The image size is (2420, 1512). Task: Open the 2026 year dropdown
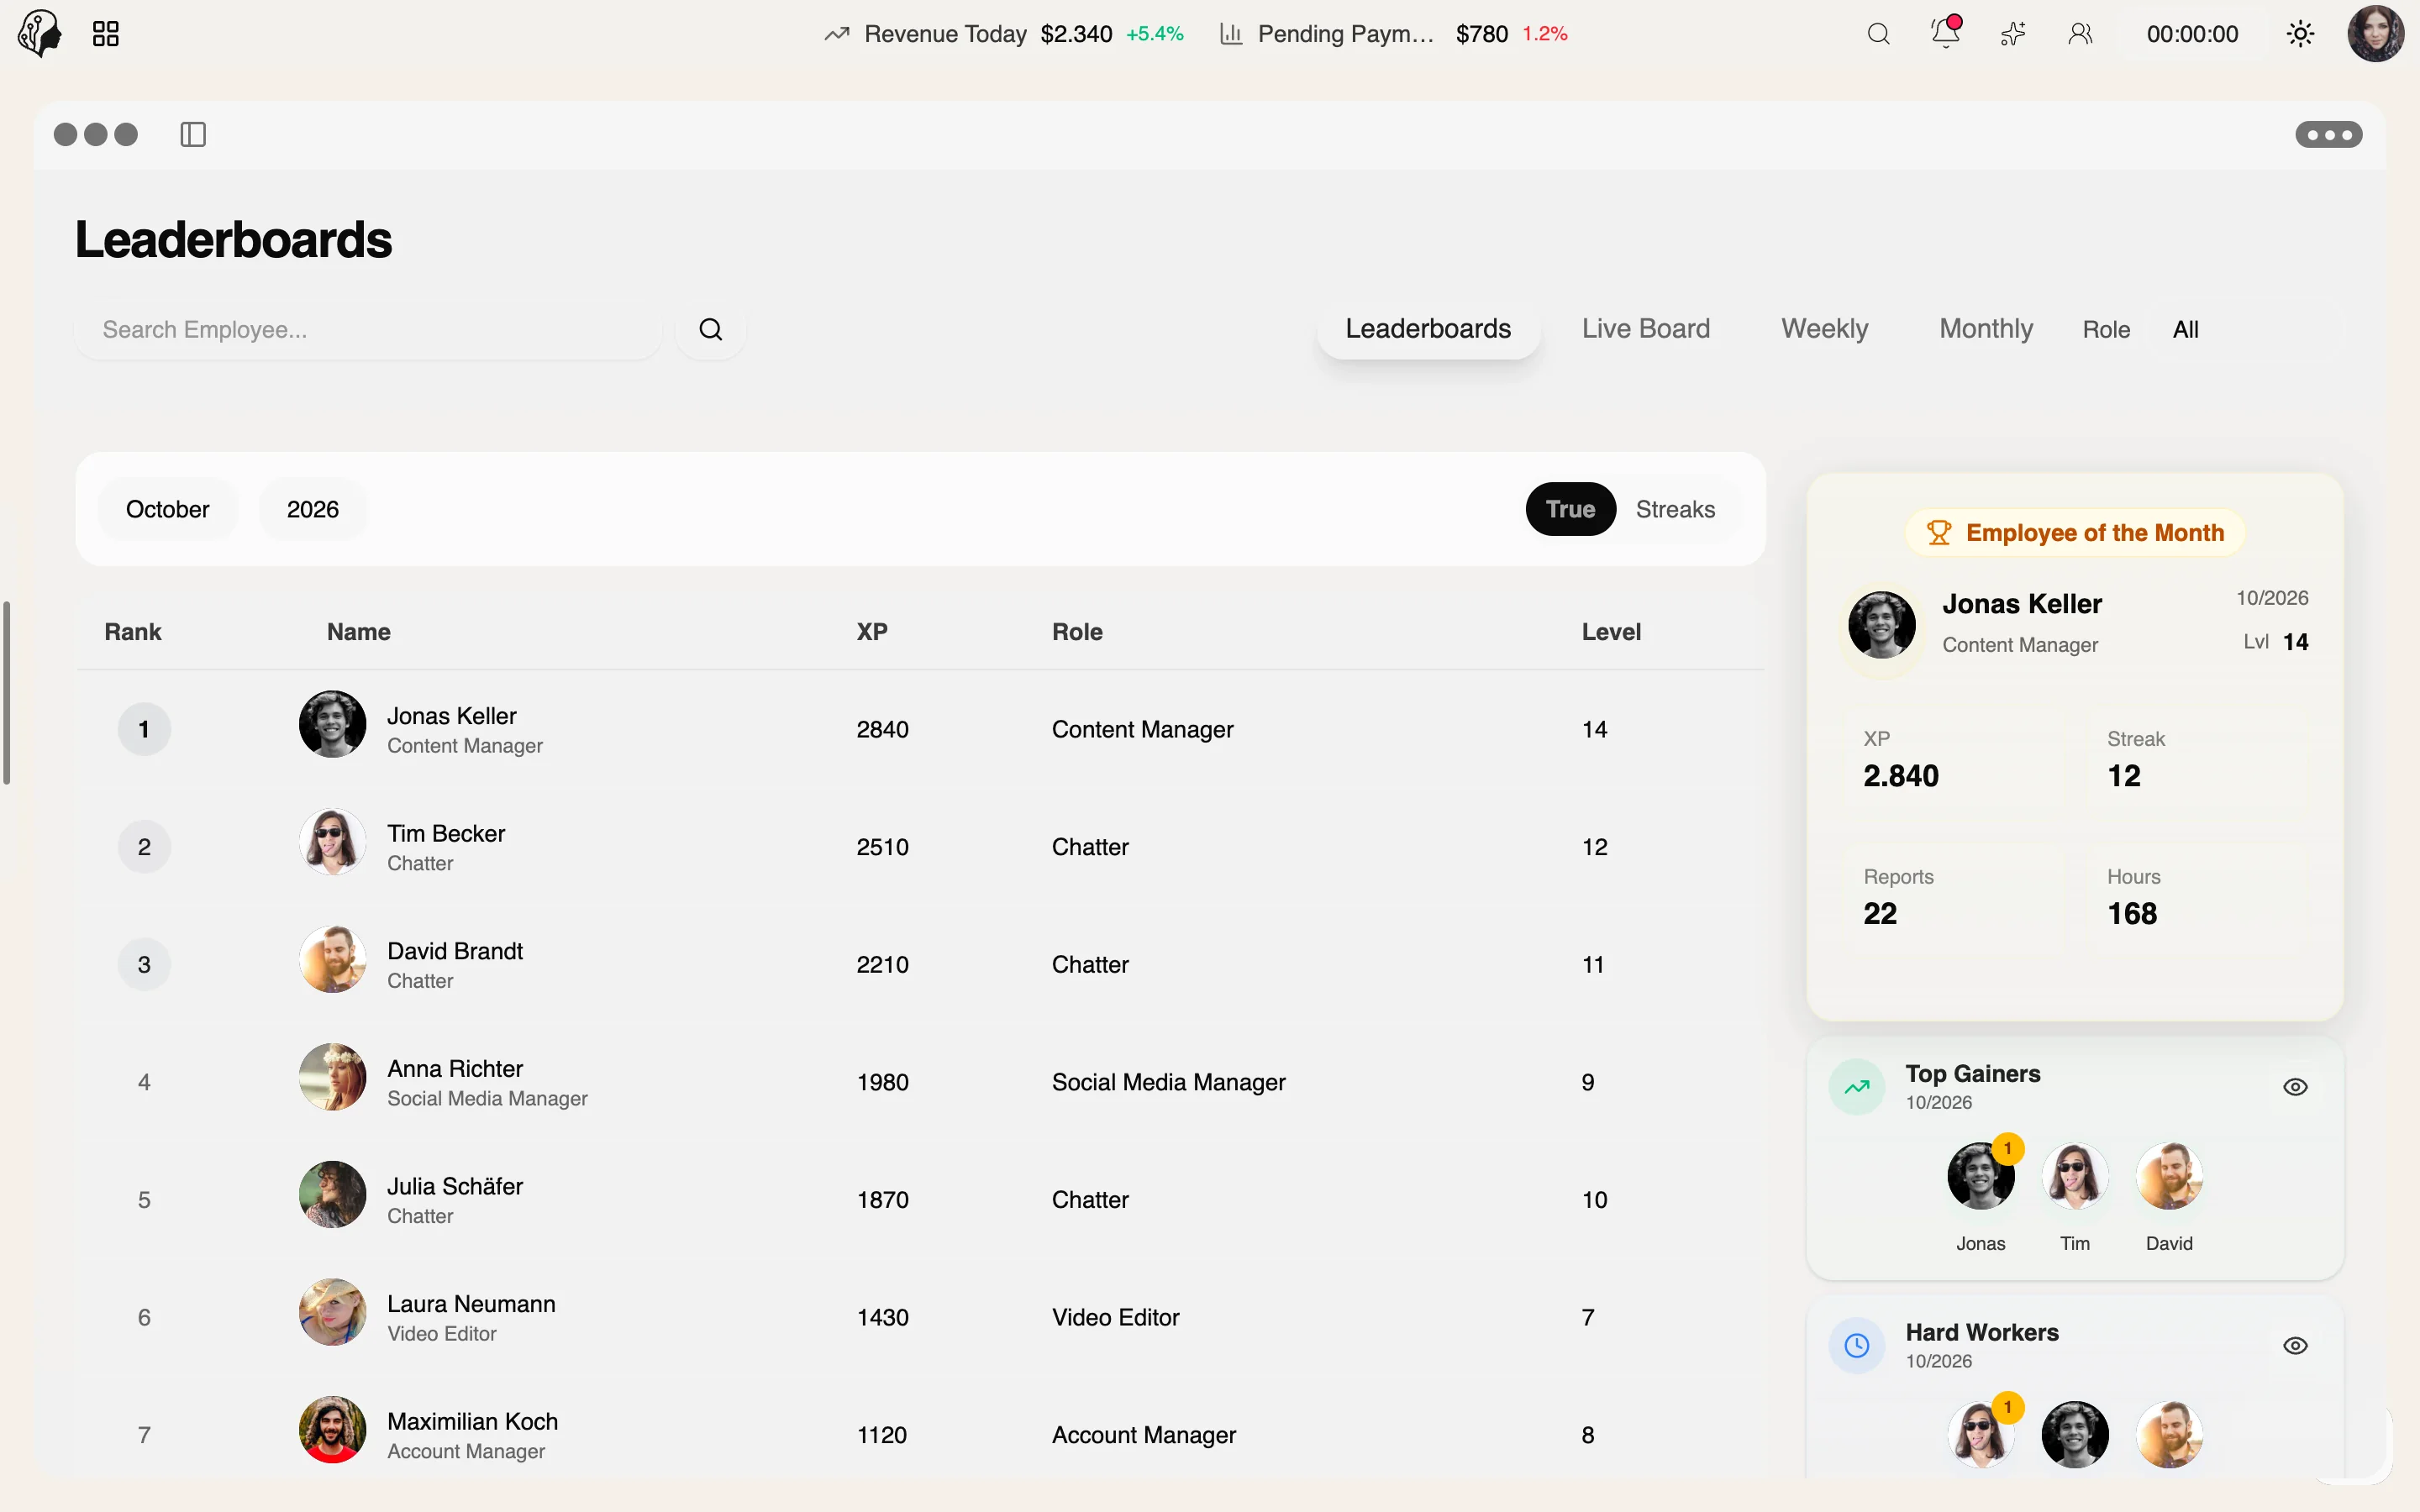click(313, 509)
